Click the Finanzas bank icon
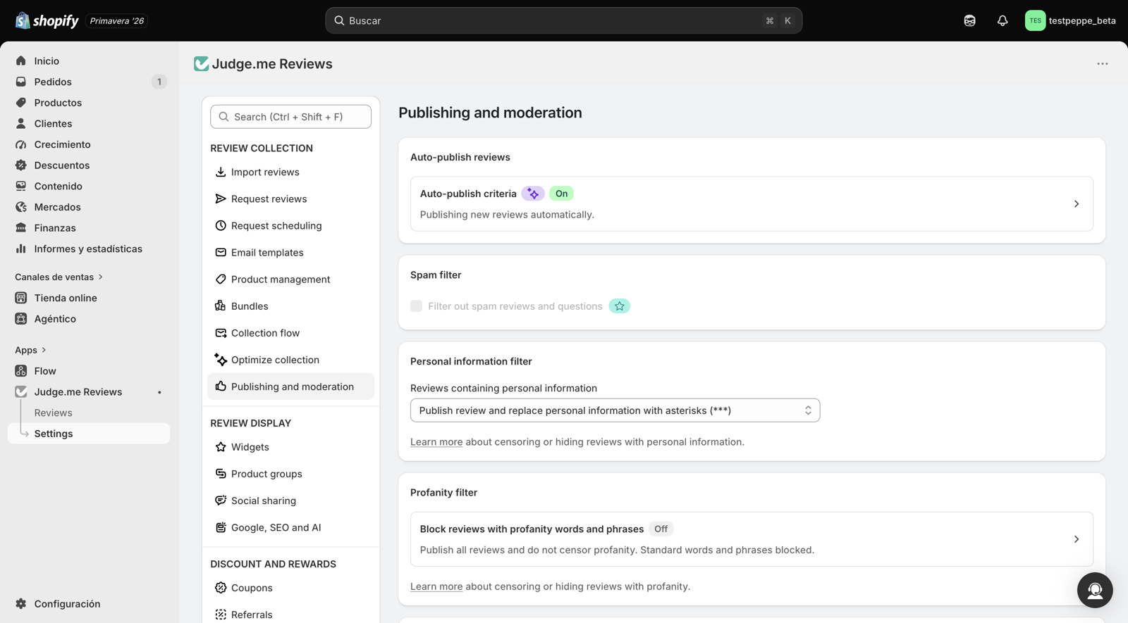The image size is (1128, 623). 21,228
